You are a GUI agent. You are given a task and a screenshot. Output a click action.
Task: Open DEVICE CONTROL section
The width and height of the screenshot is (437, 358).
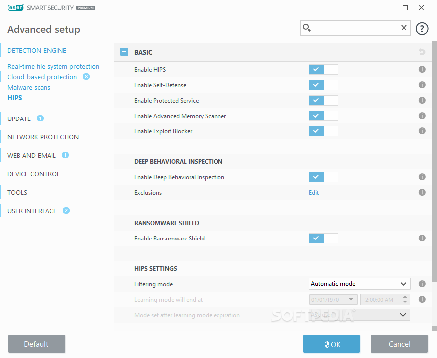[33, 174]
